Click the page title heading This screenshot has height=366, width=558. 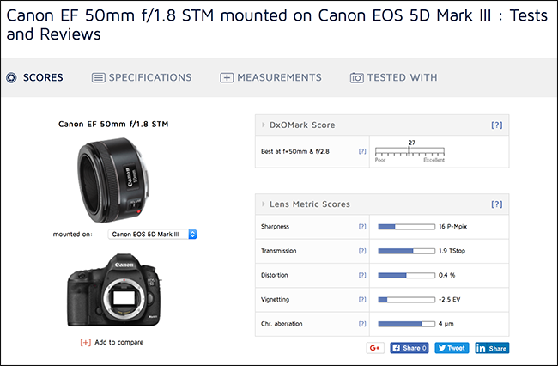pyautogui.click(x=277, y=25)
